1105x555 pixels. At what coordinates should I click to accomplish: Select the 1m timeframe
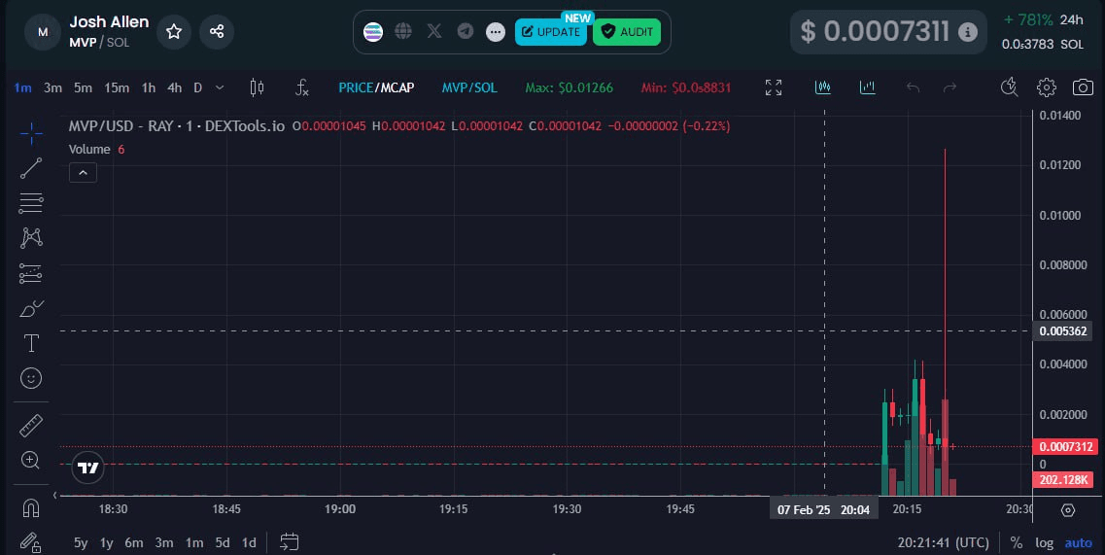click(x=22, y=88)
